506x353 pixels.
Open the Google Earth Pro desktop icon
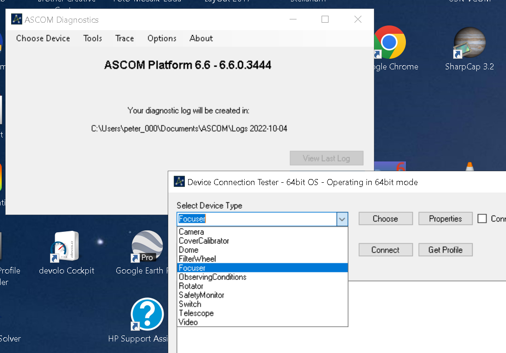[147, 247]
